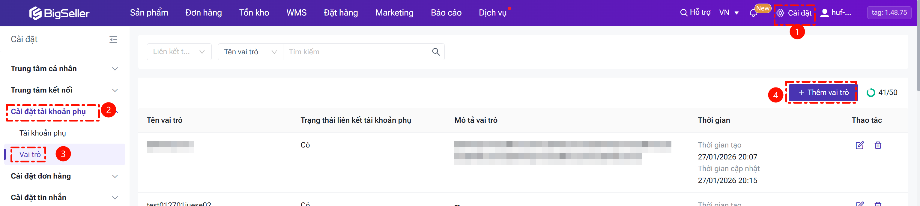This screenshot has height=206, width=920.
Task: Click the Hỗ trợ search icon
Action: [x=684, y=13]
